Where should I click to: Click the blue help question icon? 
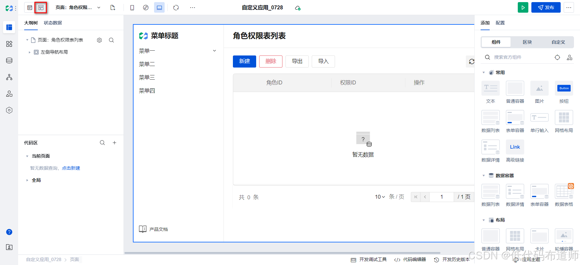(9, 232)
